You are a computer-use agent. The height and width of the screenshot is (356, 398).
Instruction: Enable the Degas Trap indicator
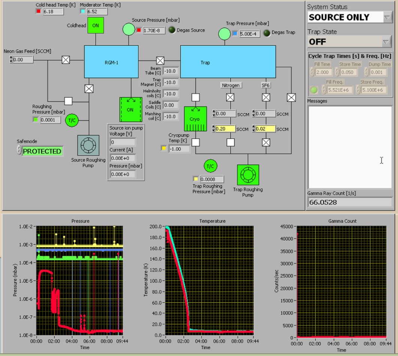(x=267, y=33)
